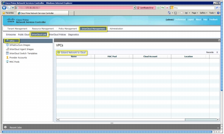This screenshot has width=224, height=134.
Task: Click the table horizontal scrollbar right arrow
Action: point(218,120)
